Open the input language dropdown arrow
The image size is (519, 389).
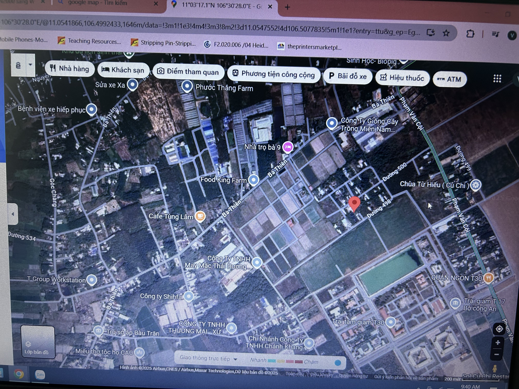coord(30,65)
